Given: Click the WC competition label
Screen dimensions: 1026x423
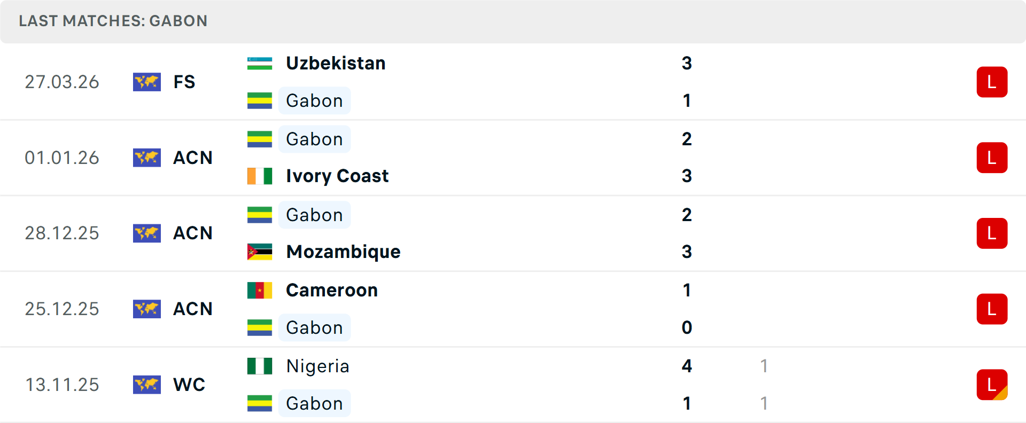Looking at the screenshot, I should tap(189, 385).
